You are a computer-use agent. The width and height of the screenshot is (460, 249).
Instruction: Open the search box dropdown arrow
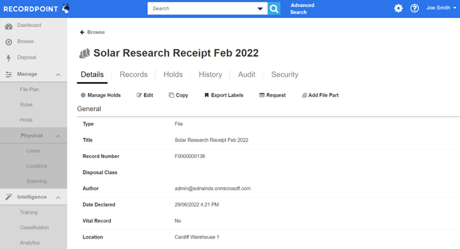pyautogui.click(x=260, y=9)
